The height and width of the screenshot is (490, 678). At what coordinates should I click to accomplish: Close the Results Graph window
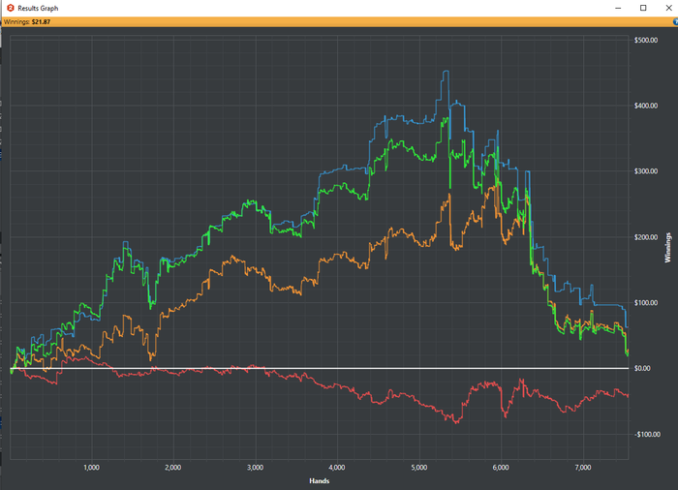point(668,8)
